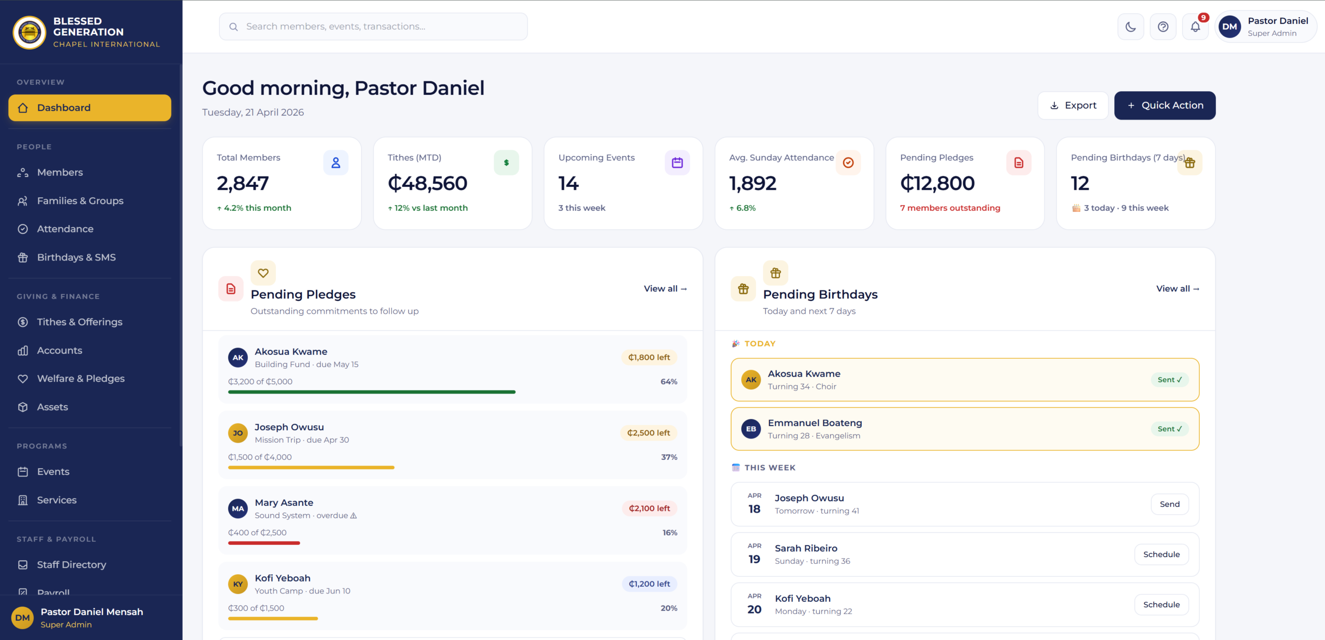Click the ₵1,200 left badge

[x=649, y=584]
